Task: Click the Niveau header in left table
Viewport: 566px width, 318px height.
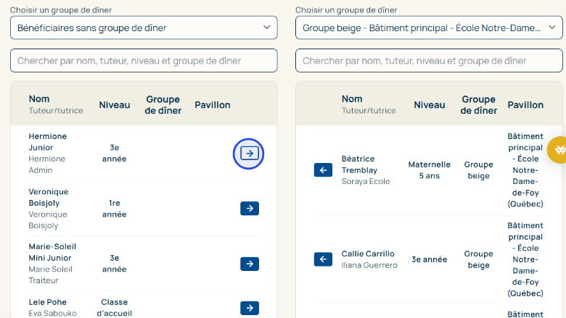Action: coord(115,105)
